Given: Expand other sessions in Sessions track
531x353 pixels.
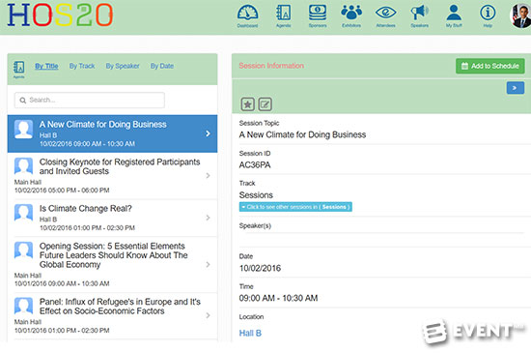Looking at the screenshot, I should (295, 207).
